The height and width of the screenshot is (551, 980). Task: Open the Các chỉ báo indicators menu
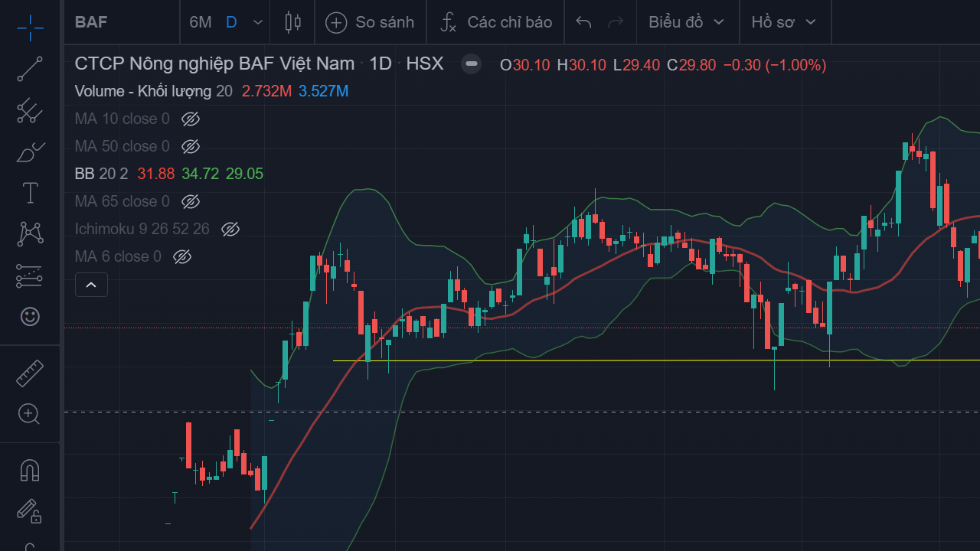(496, 22)
